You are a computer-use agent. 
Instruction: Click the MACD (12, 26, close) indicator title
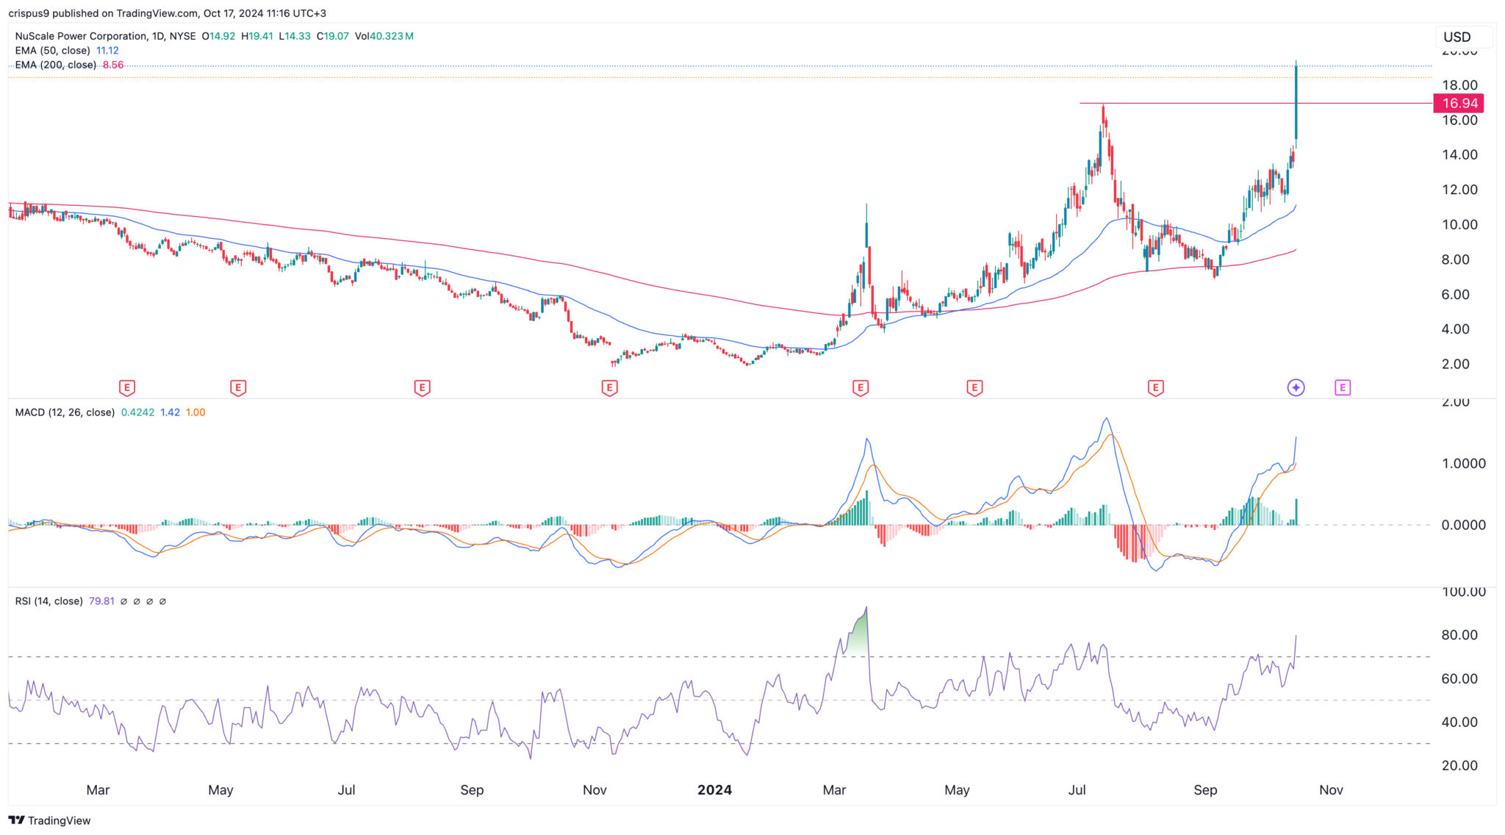pos(65,412)
